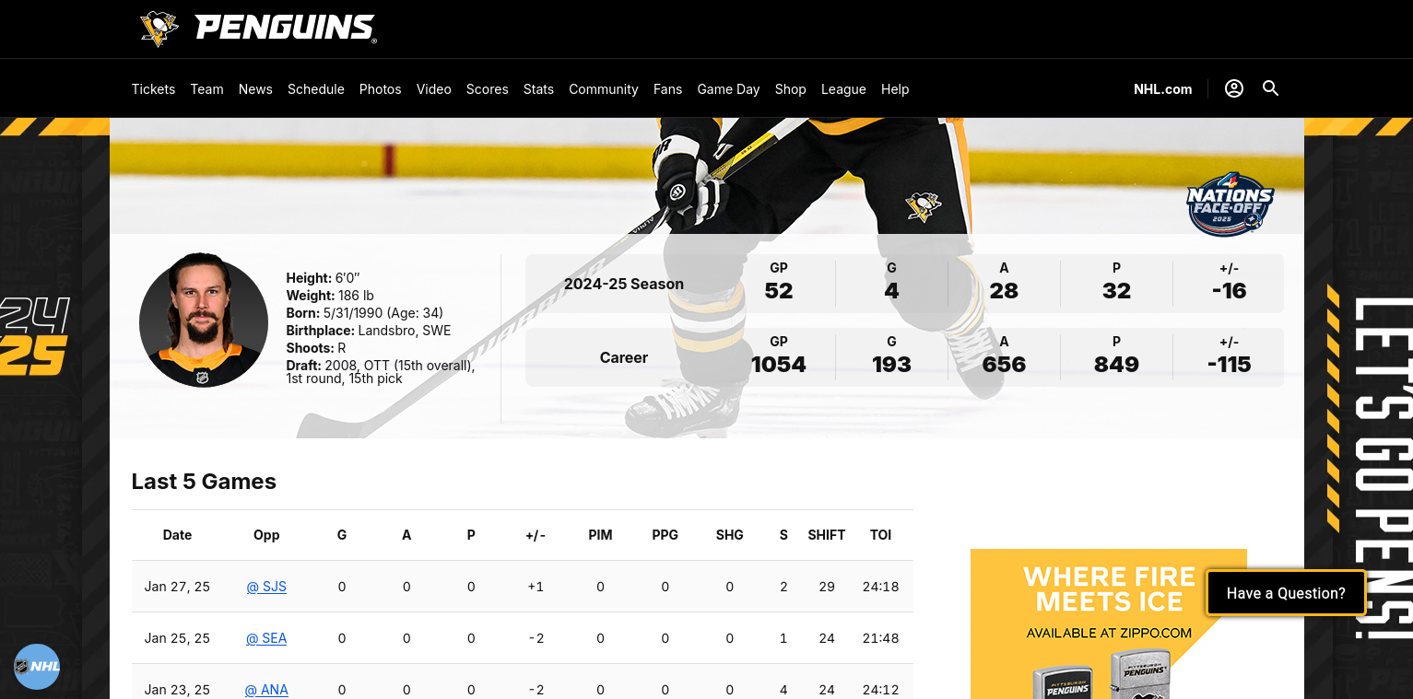Click the search magnifier icon

[x=1270, y=88]
